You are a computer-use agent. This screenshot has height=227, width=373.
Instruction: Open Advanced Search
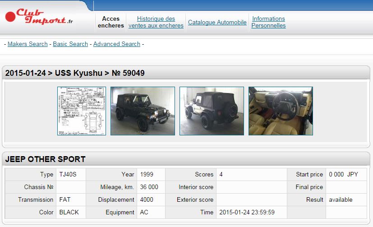click(x=116, y=44)
